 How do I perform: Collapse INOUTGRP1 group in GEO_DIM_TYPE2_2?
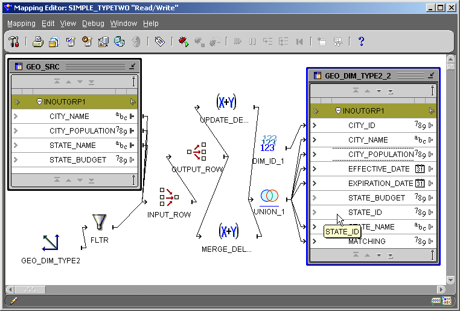[x=338, y=111]
